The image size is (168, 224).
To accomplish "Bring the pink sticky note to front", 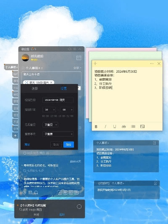I will point(121,50).
